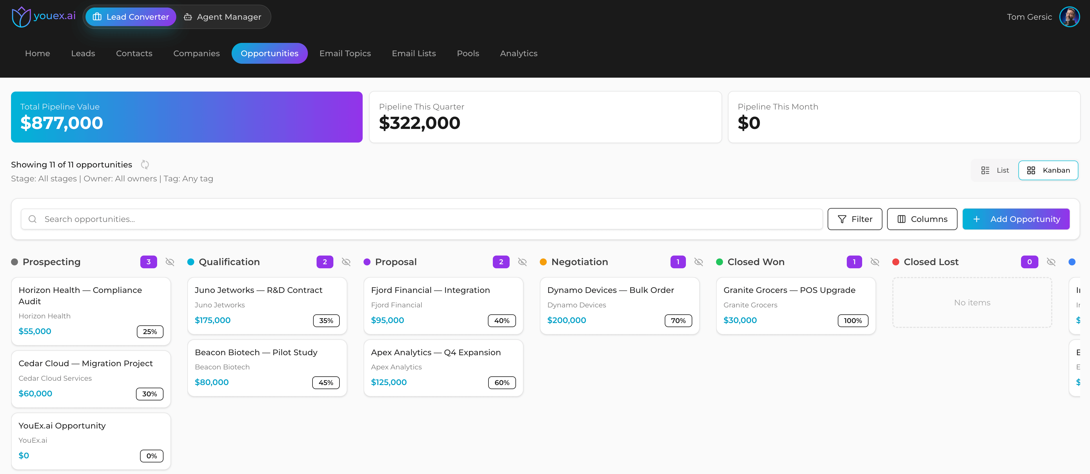Screen dimensions: 1090x474
Task: Open the Analytics tab
Action: pyautogui.click(x=519, y=53)
